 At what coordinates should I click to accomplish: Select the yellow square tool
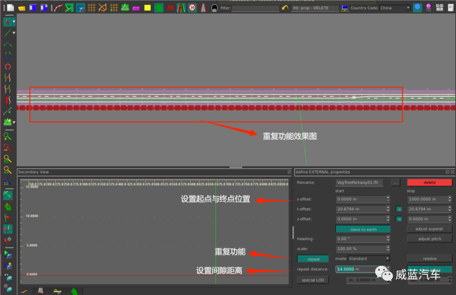coord(147,8)
